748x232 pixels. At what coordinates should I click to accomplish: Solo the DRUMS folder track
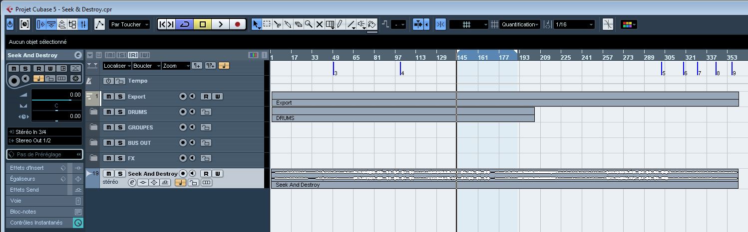tap(120, 112)
